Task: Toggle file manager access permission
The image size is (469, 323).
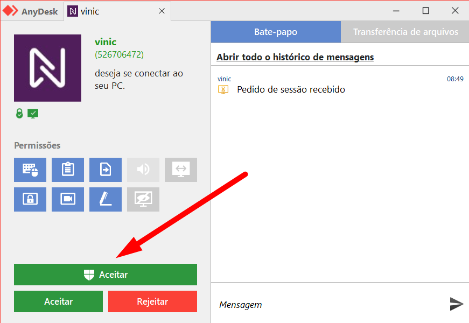Action: click(x=106, y=170)
